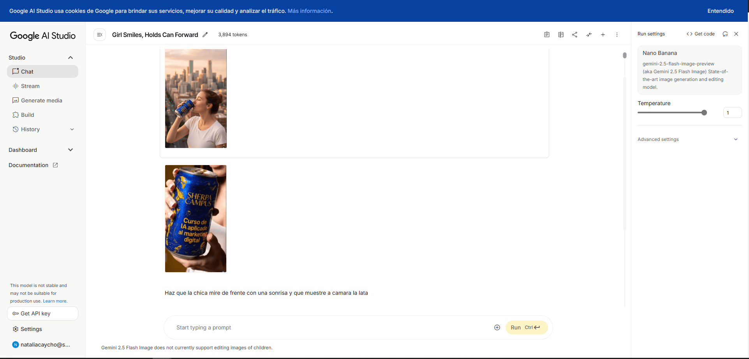
Task: Expand Advanced settings
Action: 735,139
